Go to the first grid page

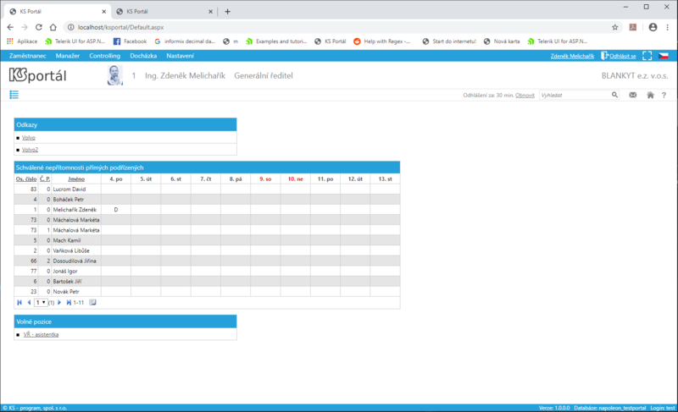click(19, 302)
